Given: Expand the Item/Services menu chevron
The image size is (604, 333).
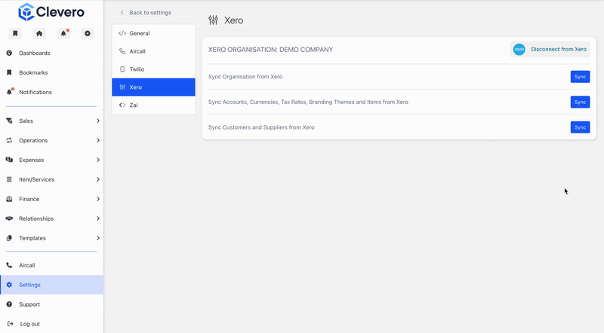Looking at the screenshot, I should coord(98,179).
